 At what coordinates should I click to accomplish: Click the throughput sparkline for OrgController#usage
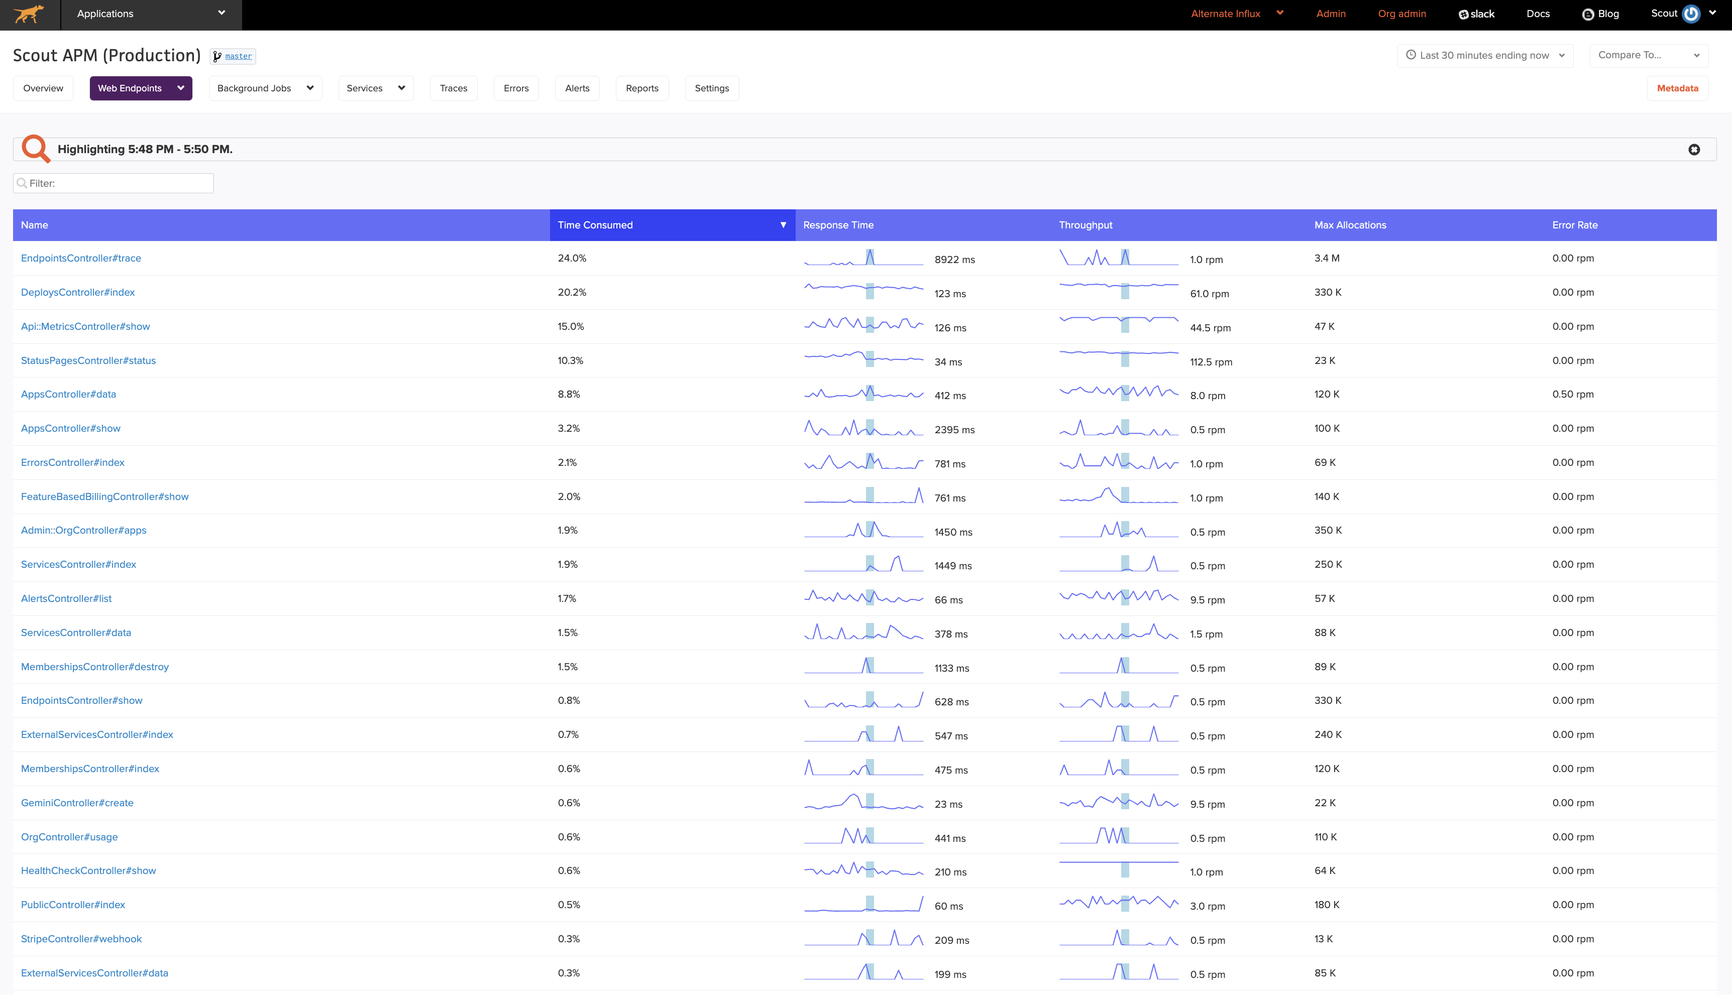1119,836
